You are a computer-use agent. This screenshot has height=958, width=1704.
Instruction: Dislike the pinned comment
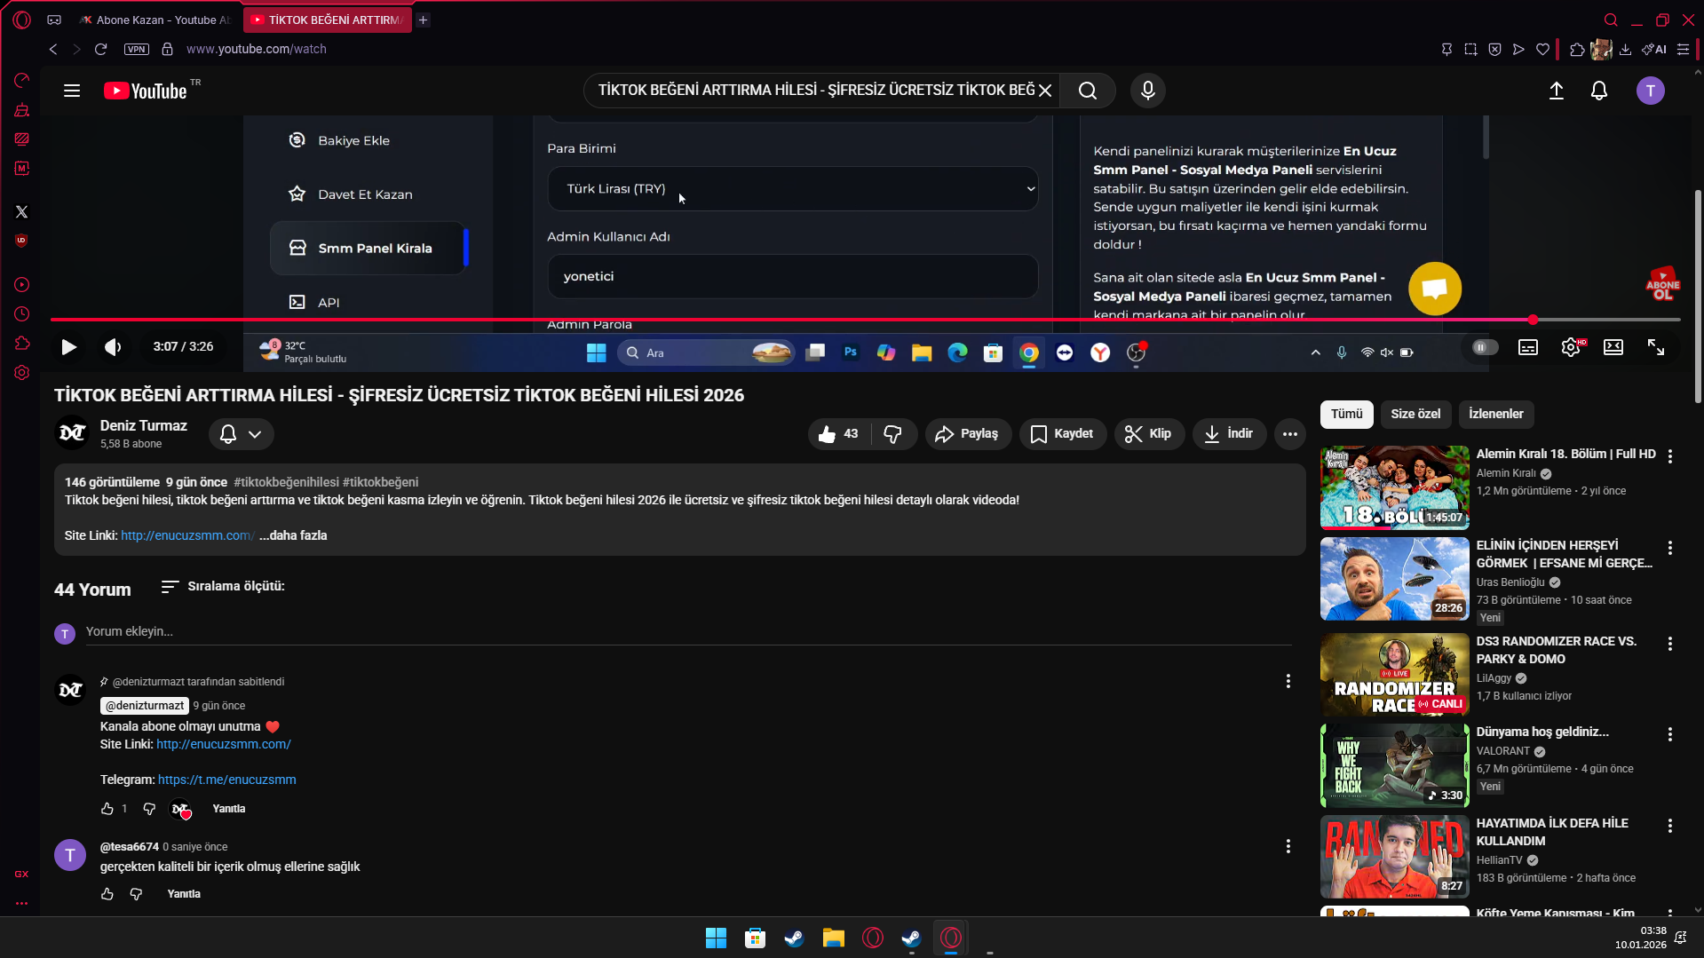point(149,809)
